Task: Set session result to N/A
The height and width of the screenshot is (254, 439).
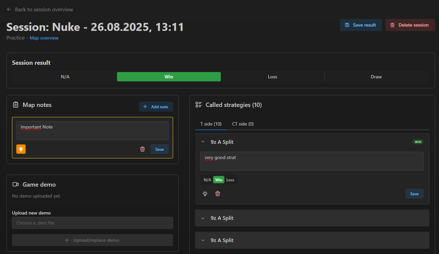Action: tap(65, 77)
